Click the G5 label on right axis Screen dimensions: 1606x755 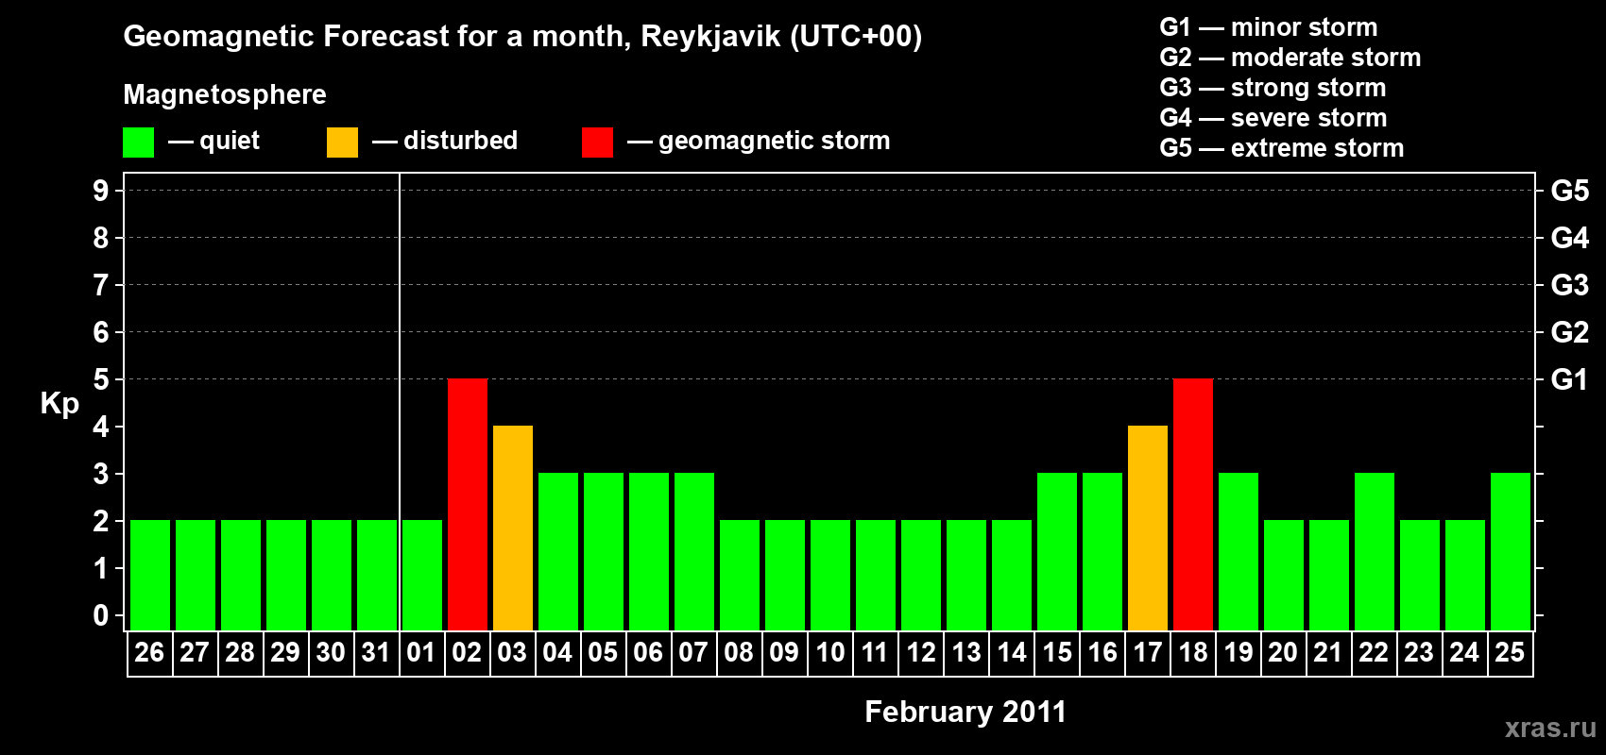[x=1570, y=191]
